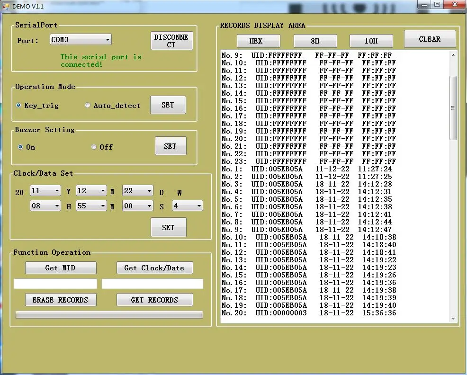Switch record display to HEX

258,41
